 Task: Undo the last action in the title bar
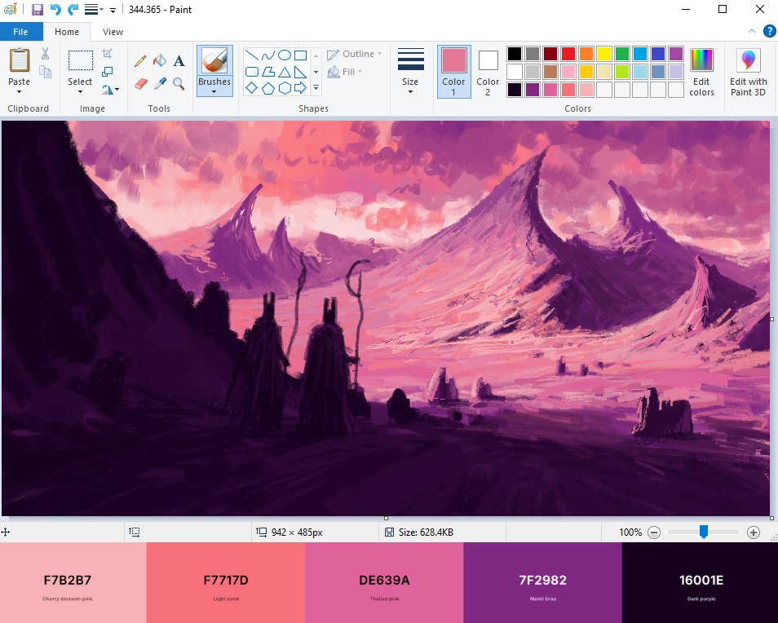(55, 10)
